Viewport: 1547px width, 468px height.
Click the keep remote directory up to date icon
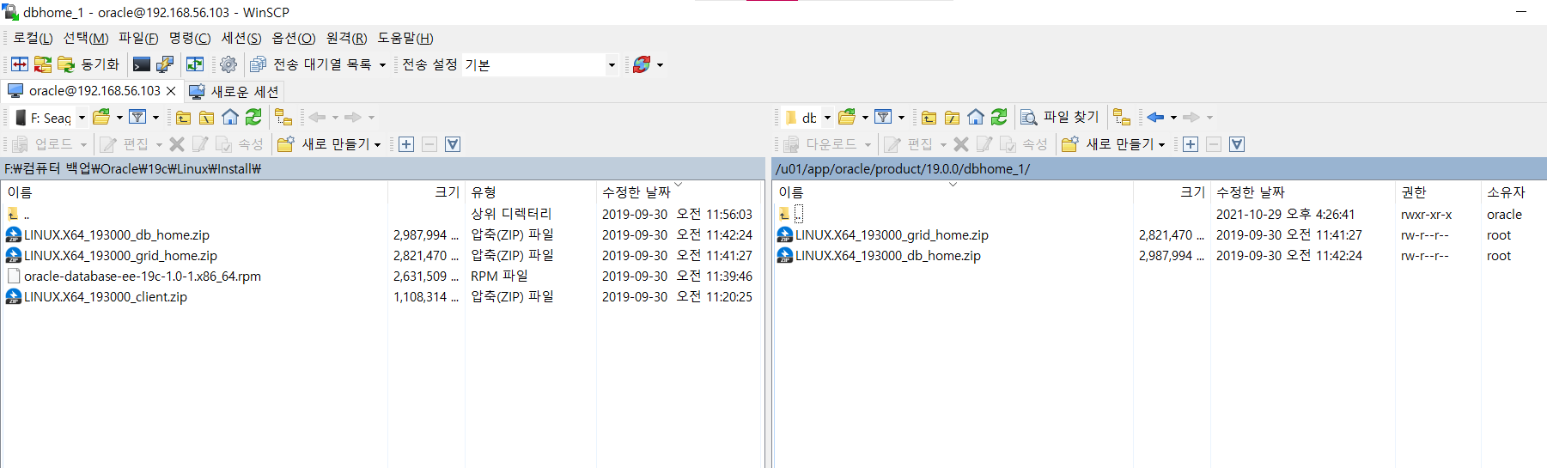[x=195, y=64]
